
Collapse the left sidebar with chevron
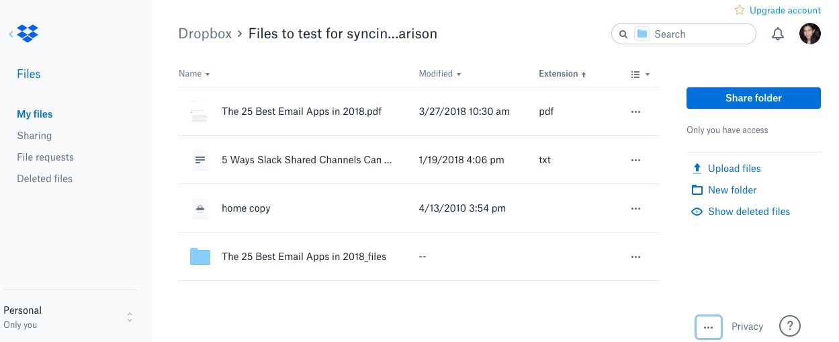pyautogui.click(x=11, y=34)
